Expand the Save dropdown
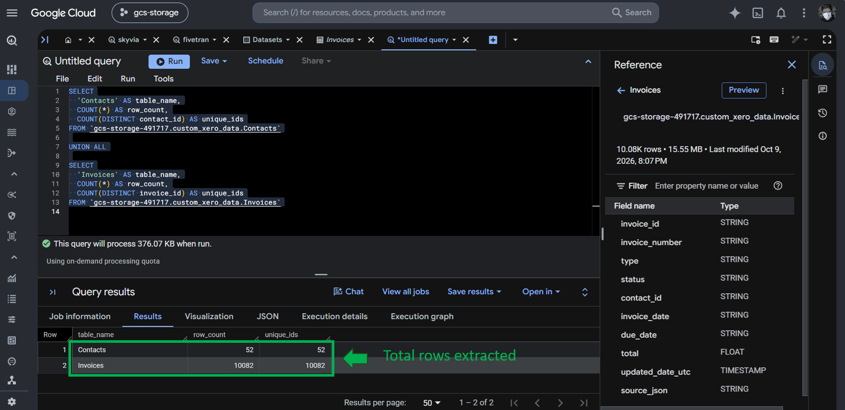The image size is (845, 410). (x=214, y=61)
